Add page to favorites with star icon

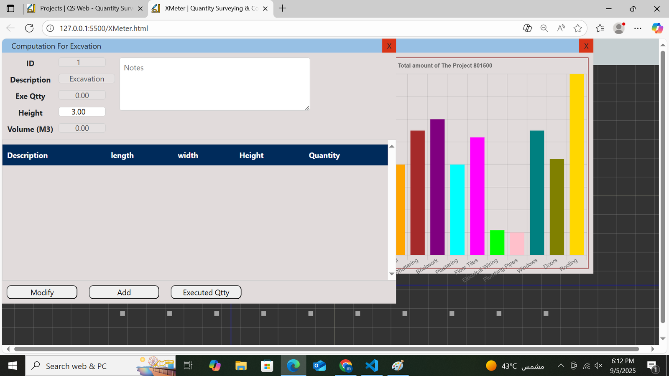[x=578, y=28]
